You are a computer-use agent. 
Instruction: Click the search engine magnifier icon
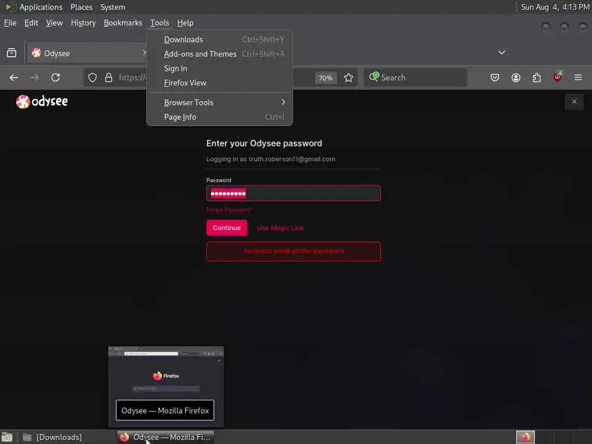coord(374,77)
